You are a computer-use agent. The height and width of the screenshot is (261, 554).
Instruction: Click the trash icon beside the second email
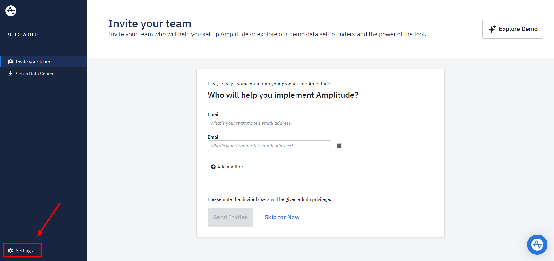(x=339, y=145)
